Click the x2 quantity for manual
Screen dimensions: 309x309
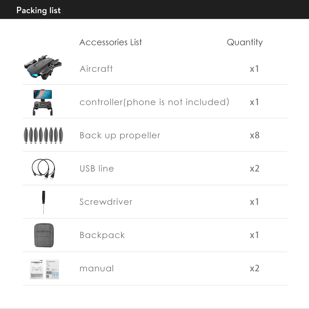255,269
